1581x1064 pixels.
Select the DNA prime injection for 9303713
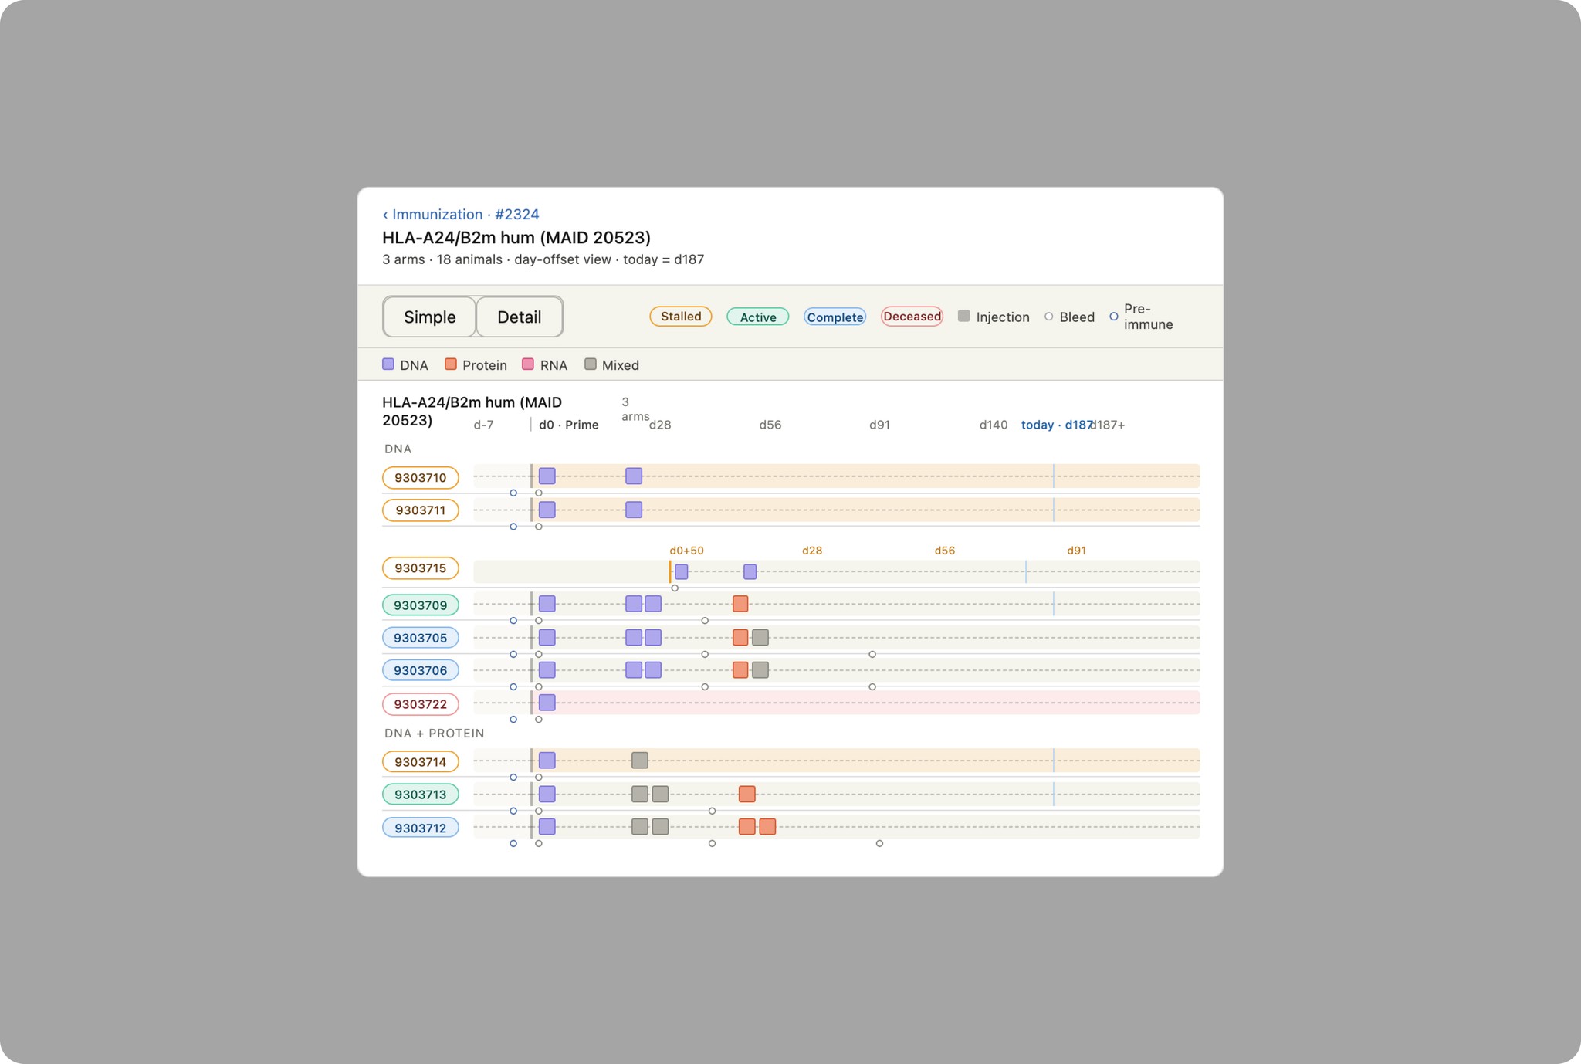click(547, 794)
